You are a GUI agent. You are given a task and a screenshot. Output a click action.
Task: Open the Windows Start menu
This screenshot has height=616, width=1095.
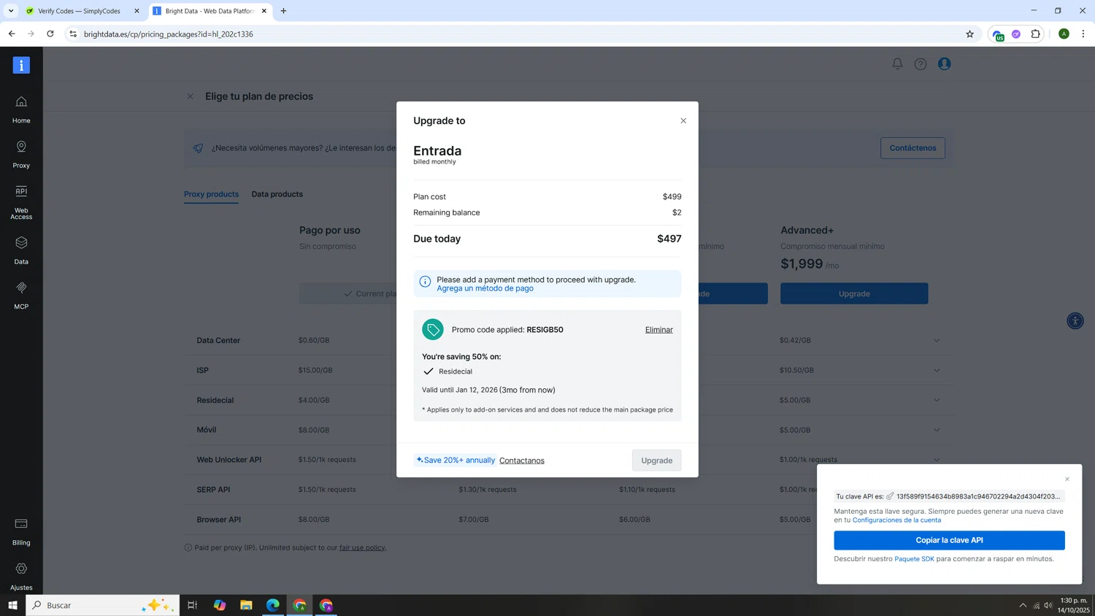coord(12,605)
